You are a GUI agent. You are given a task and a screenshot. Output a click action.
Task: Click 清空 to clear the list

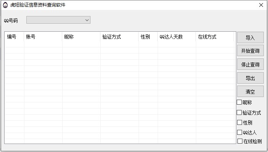[250, 92]
